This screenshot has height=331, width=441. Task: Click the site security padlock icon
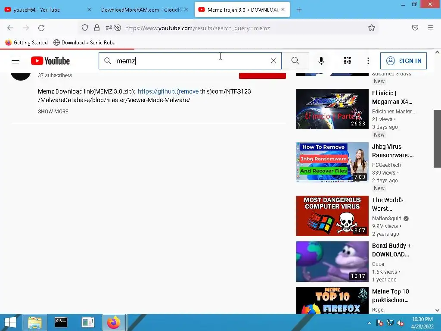[97, 28]
